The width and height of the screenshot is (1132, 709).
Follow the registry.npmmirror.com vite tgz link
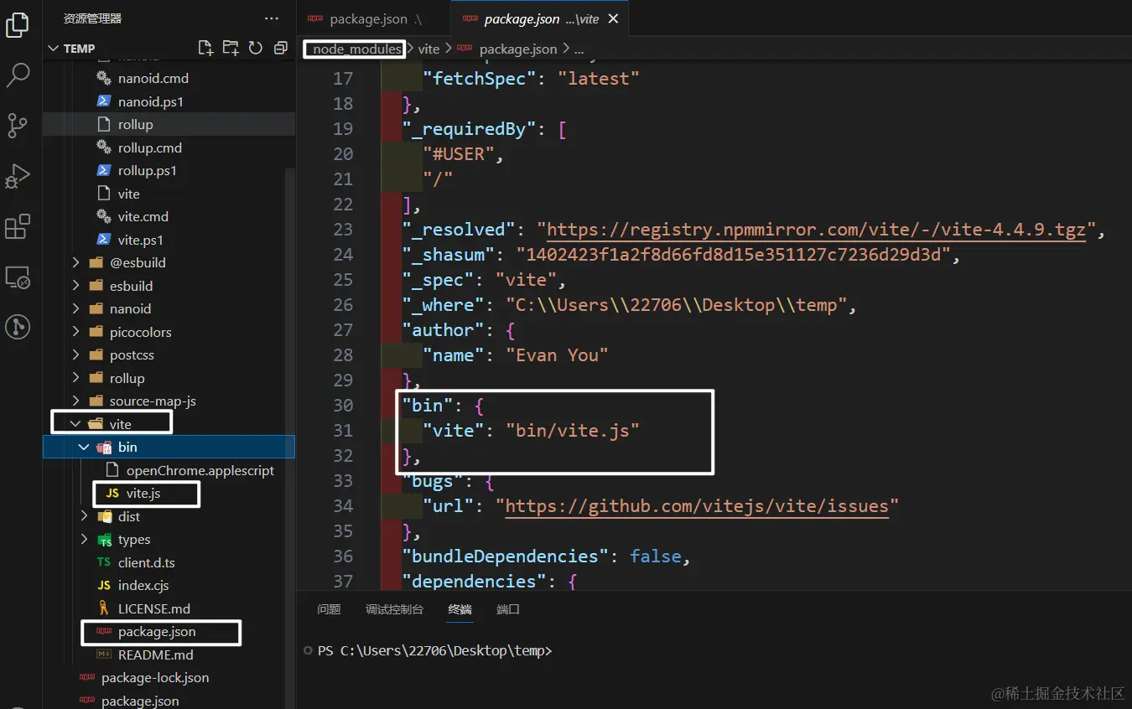pyautogui.click(x=816, y=230)
